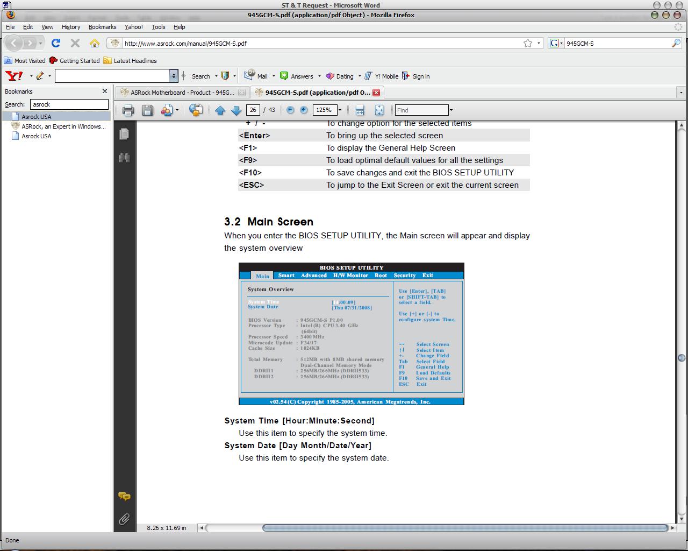Click the Yahoo Sign in button

(416, 76)
